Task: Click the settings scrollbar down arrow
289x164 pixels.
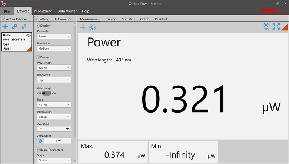Action: [75, 161]
